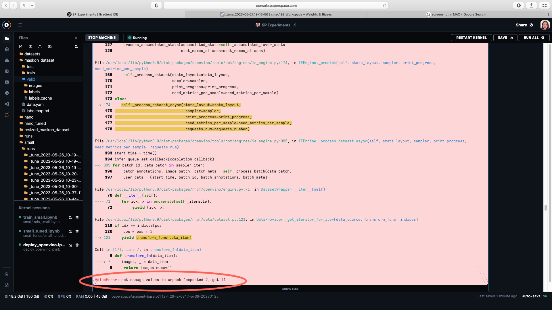Open the terminal icon in the left sidebar
Viewport: 552px width, 310px height.
tap(7, 82)
